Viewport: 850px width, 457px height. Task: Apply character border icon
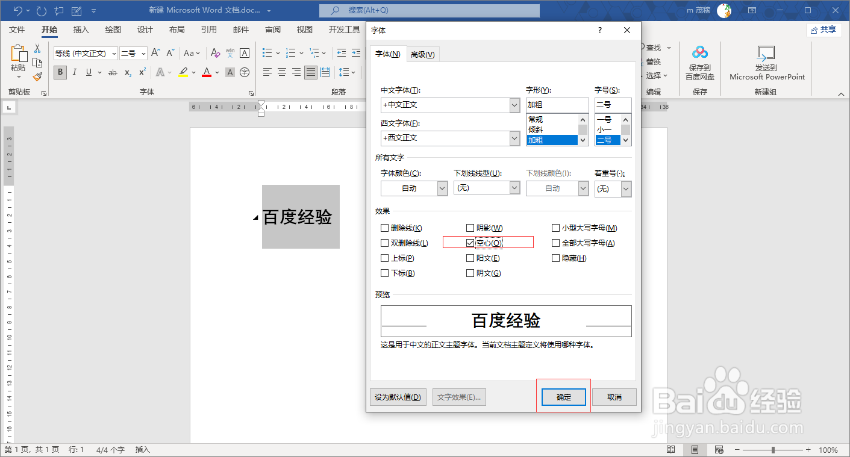pyautogui.click(x=245, y=53)
